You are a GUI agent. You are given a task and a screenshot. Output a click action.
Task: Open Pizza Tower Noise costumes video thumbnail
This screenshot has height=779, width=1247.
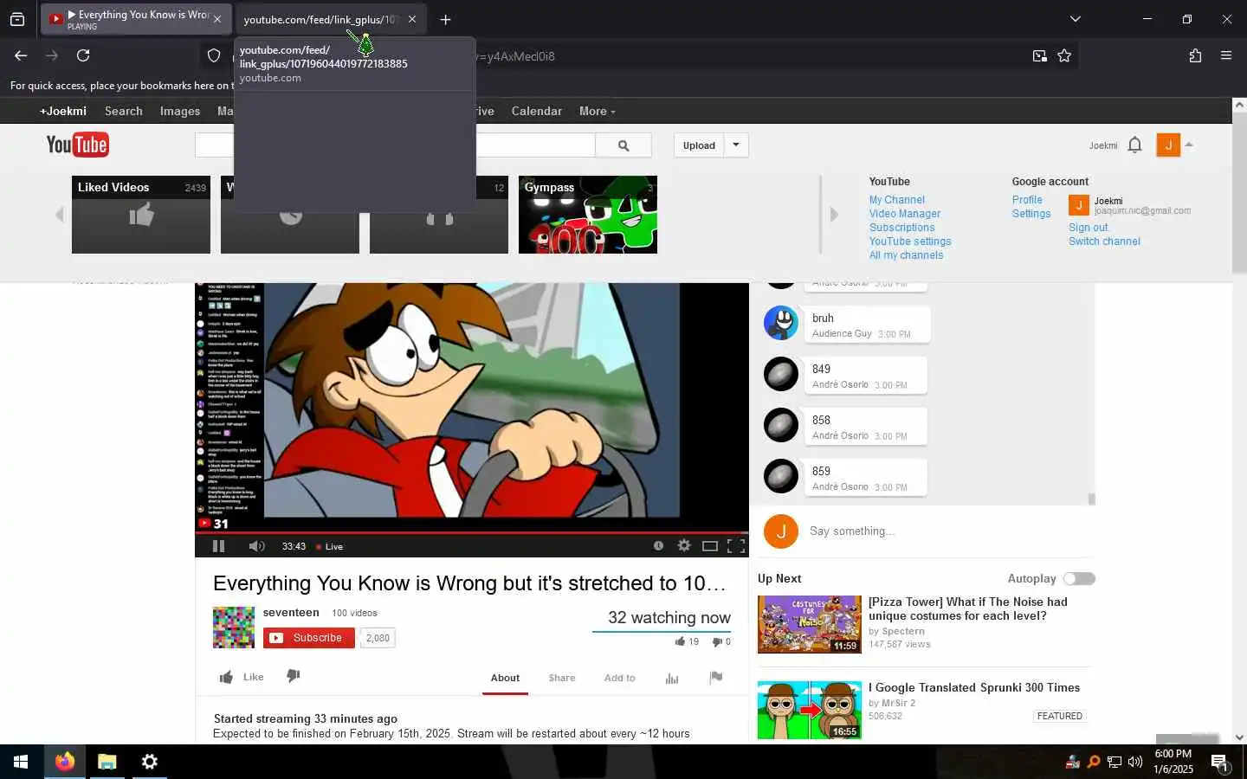tap(810, 624)
